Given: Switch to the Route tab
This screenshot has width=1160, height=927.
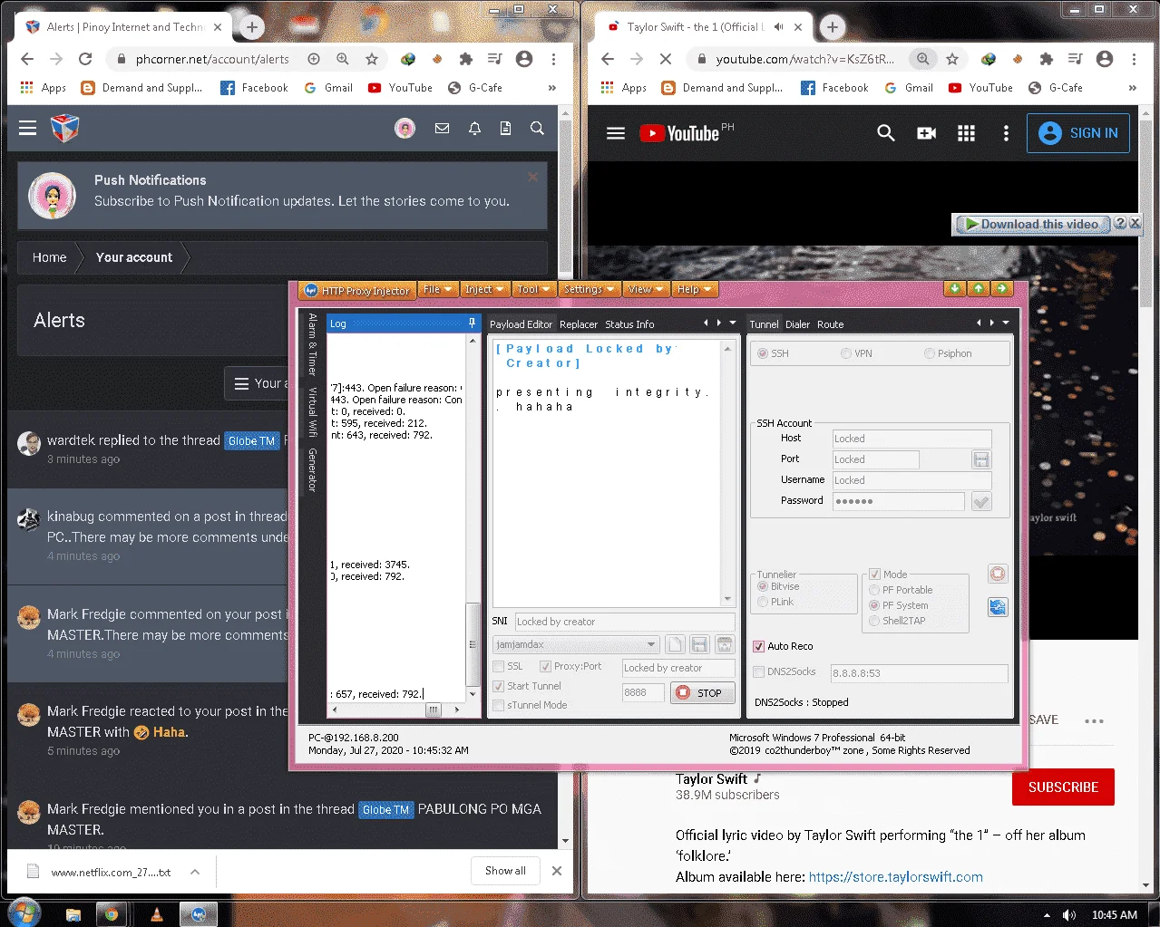Looking at the screenshot, I should [830, 324].
